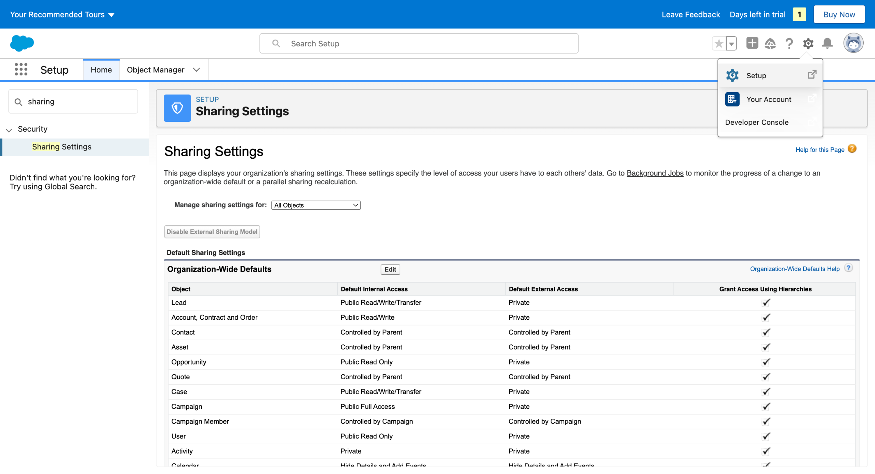
Task: Open the Trailhead guidance icon
Action: [770, 43]
